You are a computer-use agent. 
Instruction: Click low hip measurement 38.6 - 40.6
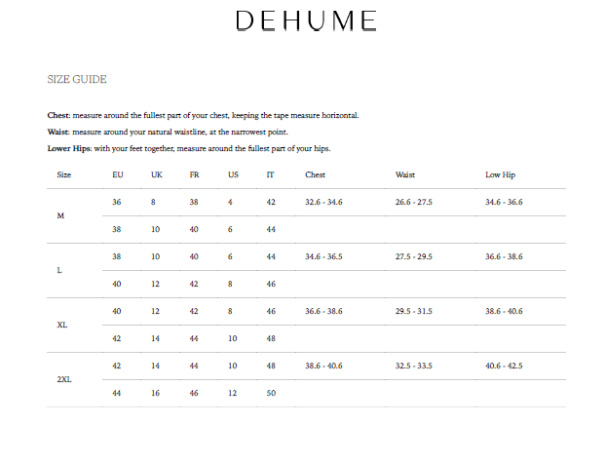(504, 311)
